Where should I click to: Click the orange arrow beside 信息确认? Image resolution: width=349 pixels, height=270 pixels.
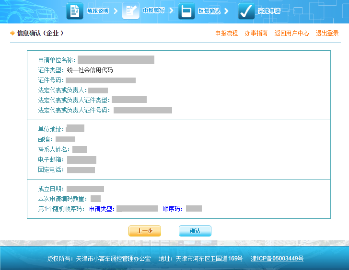tap(12, 33)
